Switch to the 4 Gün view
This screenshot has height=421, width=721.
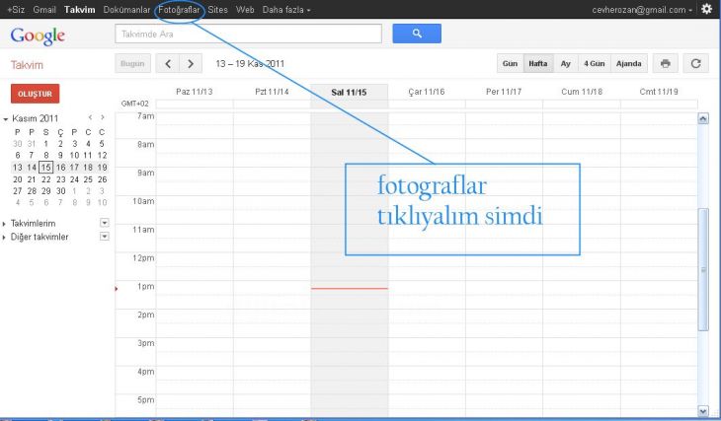point(595,63)
